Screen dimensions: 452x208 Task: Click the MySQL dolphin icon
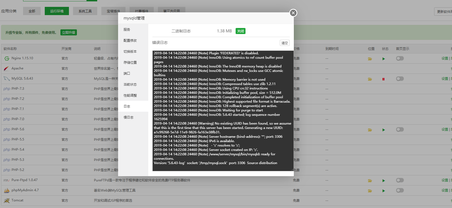7,79
